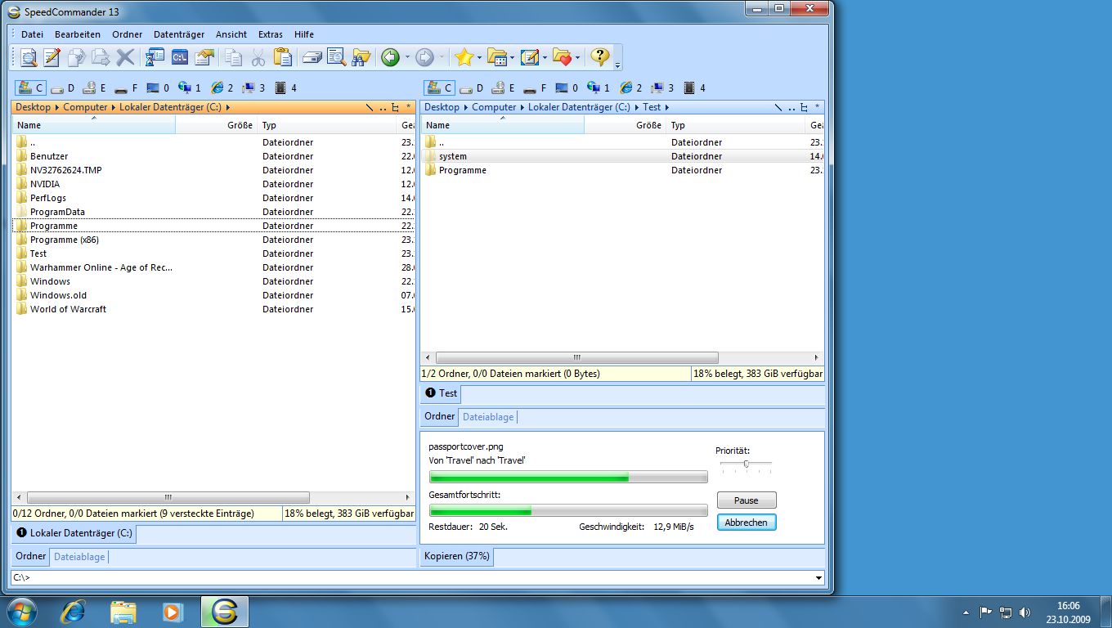Image resolution: width=1112 pixels, height=628 pixels.
Task: Click the tree view icon in left path bar
Action: (x=396, y=107)
